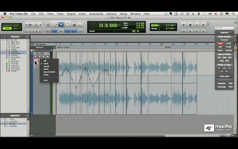Recall zoom preset 3
Image resolution: width=238 pixels, height=149 pixels.
click(33, 31)
